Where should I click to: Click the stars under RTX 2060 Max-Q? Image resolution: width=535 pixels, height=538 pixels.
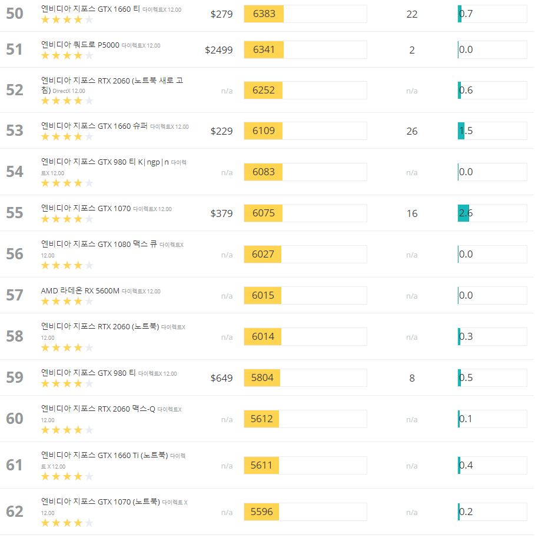pos(67,430)
